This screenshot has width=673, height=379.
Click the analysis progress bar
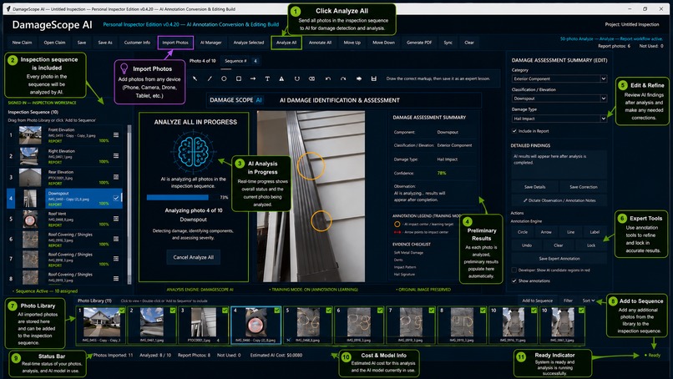pyautogui.click(x=182, y=198)
